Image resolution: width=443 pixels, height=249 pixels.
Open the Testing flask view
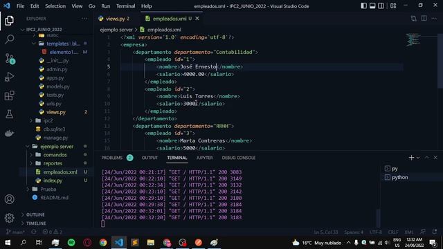9,114
